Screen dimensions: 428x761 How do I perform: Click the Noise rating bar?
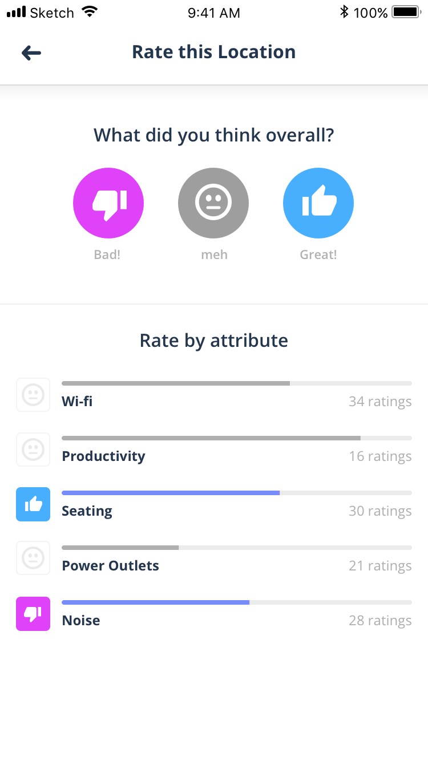[236, 602]
